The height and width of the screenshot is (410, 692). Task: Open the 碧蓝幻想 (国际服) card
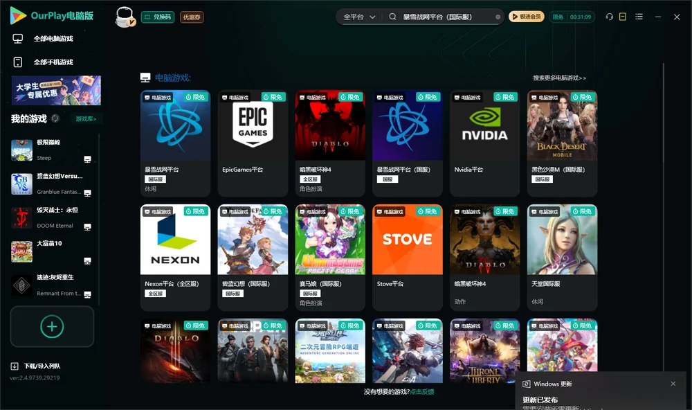(253, 258)
